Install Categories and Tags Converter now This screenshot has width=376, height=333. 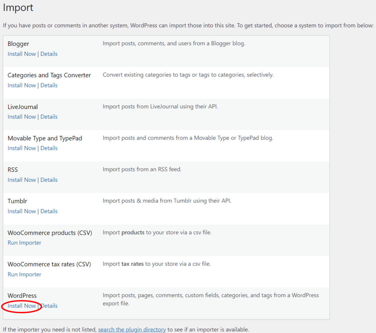pyautogui.click(x=22, y=85)
